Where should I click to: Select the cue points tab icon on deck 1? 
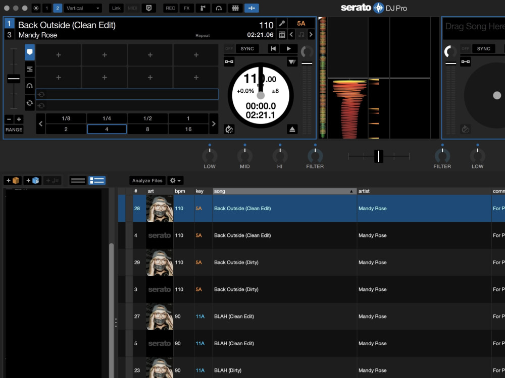point(30,52)
